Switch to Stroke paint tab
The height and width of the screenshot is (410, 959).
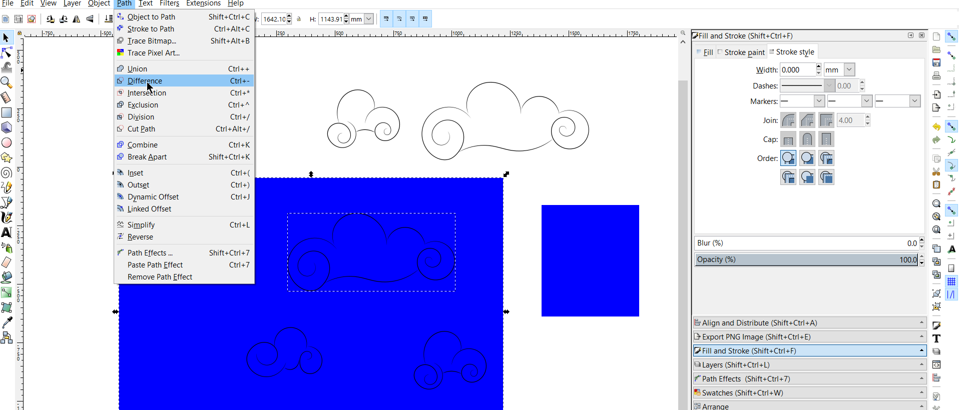741,52
